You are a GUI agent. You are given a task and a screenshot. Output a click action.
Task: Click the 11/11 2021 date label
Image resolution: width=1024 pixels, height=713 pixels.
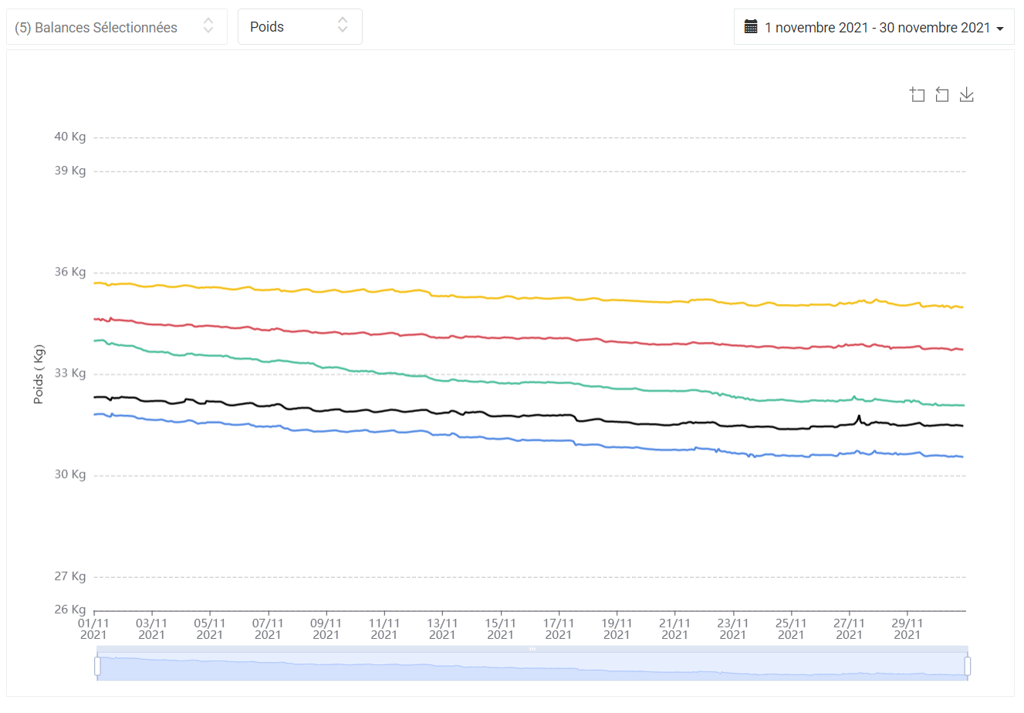click(x=384, y=629)
